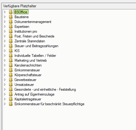Select the Institutionen pro label
This screenshot has width=136, height=130.
pos(26,31)
